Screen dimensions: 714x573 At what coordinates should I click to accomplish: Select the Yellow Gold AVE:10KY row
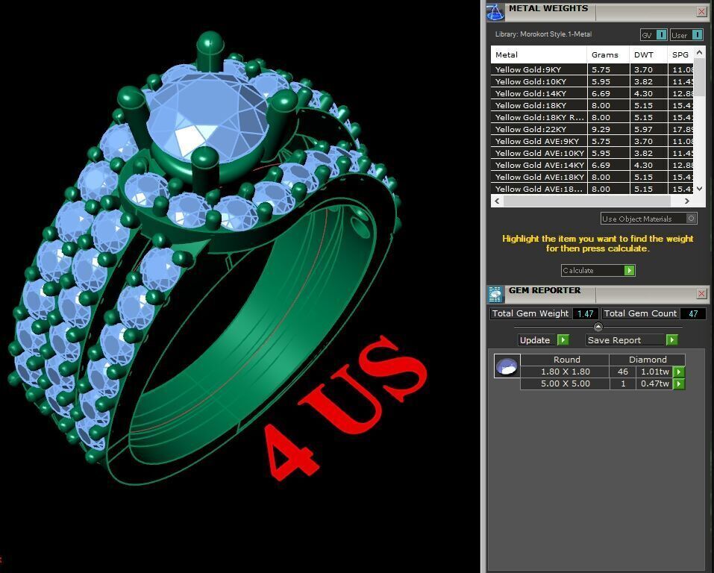click(592, 153)
